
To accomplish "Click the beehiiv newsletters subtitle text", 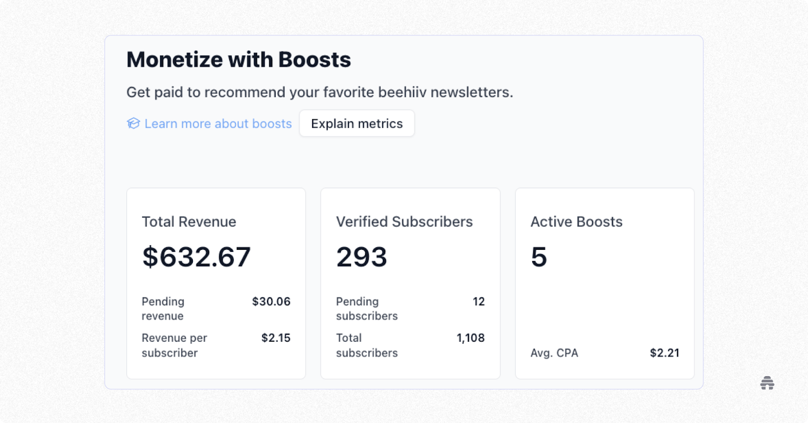I will (x=319, y=92).
